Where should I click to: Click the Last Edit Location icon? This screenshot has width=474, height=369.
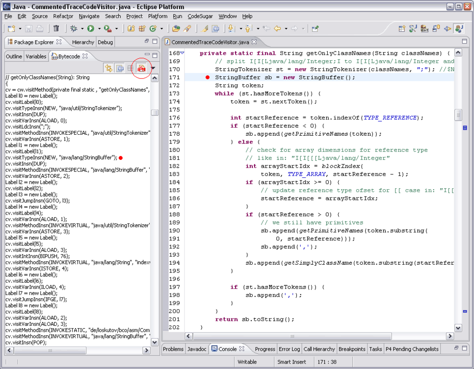tap(266, 29)
